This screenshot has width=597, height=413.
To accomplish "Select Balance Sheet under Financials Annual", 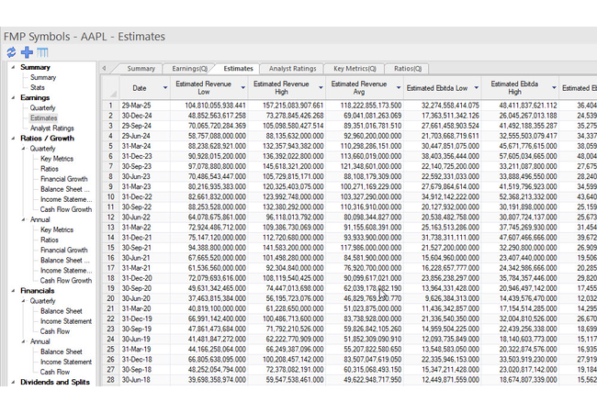I will (x=62, y=352).
